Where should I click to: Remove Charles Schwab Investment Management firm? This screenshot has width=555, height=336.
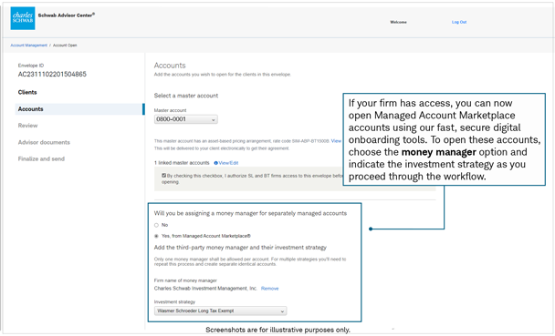[x=269, y=289]
